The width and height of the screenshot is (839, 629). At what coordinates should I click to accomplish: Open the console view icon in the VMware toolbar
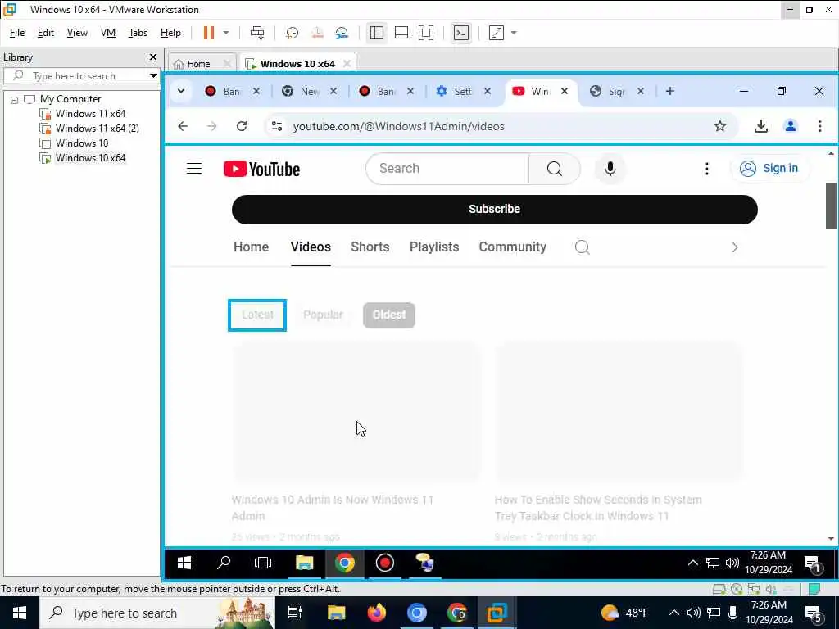pos(461,33)
